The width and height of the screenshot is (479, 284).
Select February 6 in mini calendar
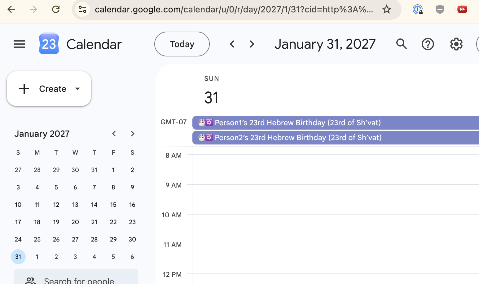132,257
